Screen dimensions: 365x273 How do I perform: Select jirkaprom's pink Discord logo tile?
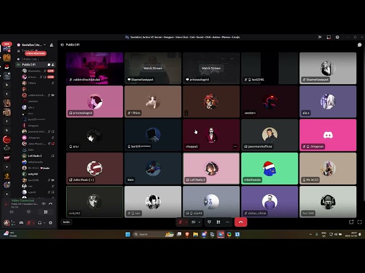[x=327, y=135]
